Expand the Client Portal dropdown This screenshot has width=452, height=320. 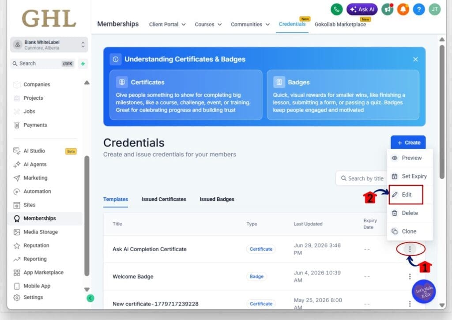coord(167,25)
